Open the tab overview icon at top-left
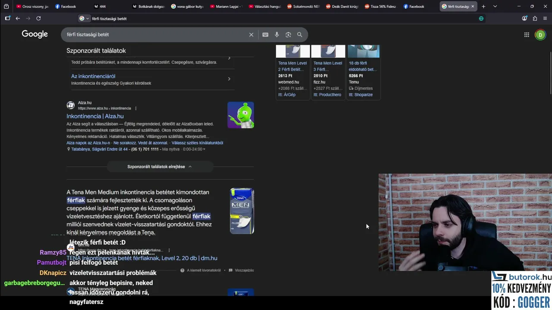 pyautogui.click(x=6, y=6)
